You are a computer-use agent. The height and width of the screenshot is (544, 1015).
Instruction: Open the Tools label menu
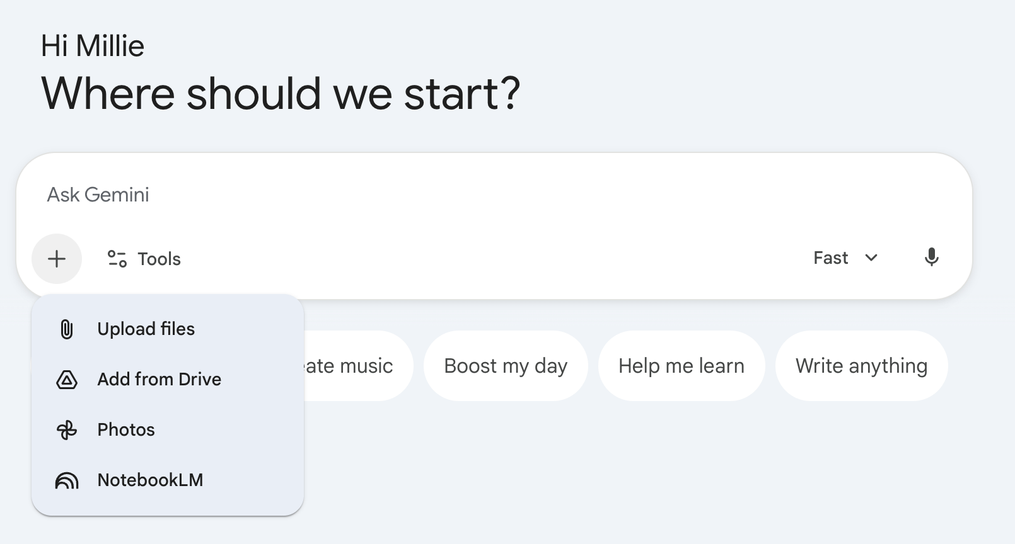pyautogui.click(x=159, y=259)
